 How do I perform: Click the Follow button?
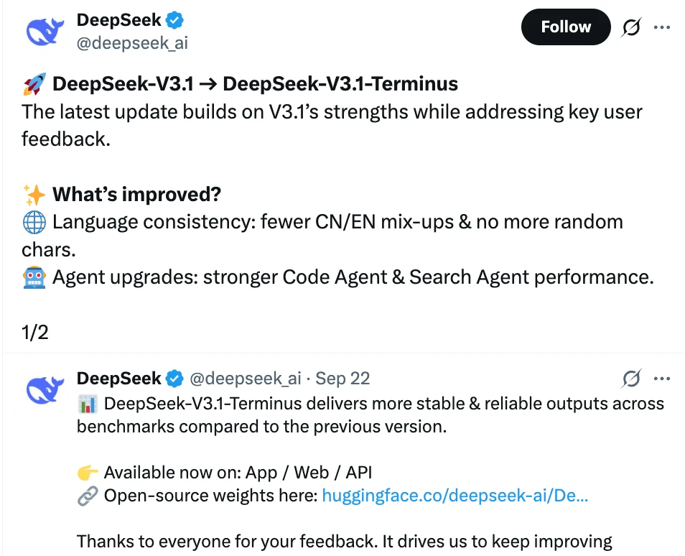[x=566, y=28]
